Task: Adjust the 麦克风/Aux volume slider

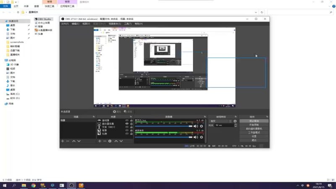Action: 164,126
